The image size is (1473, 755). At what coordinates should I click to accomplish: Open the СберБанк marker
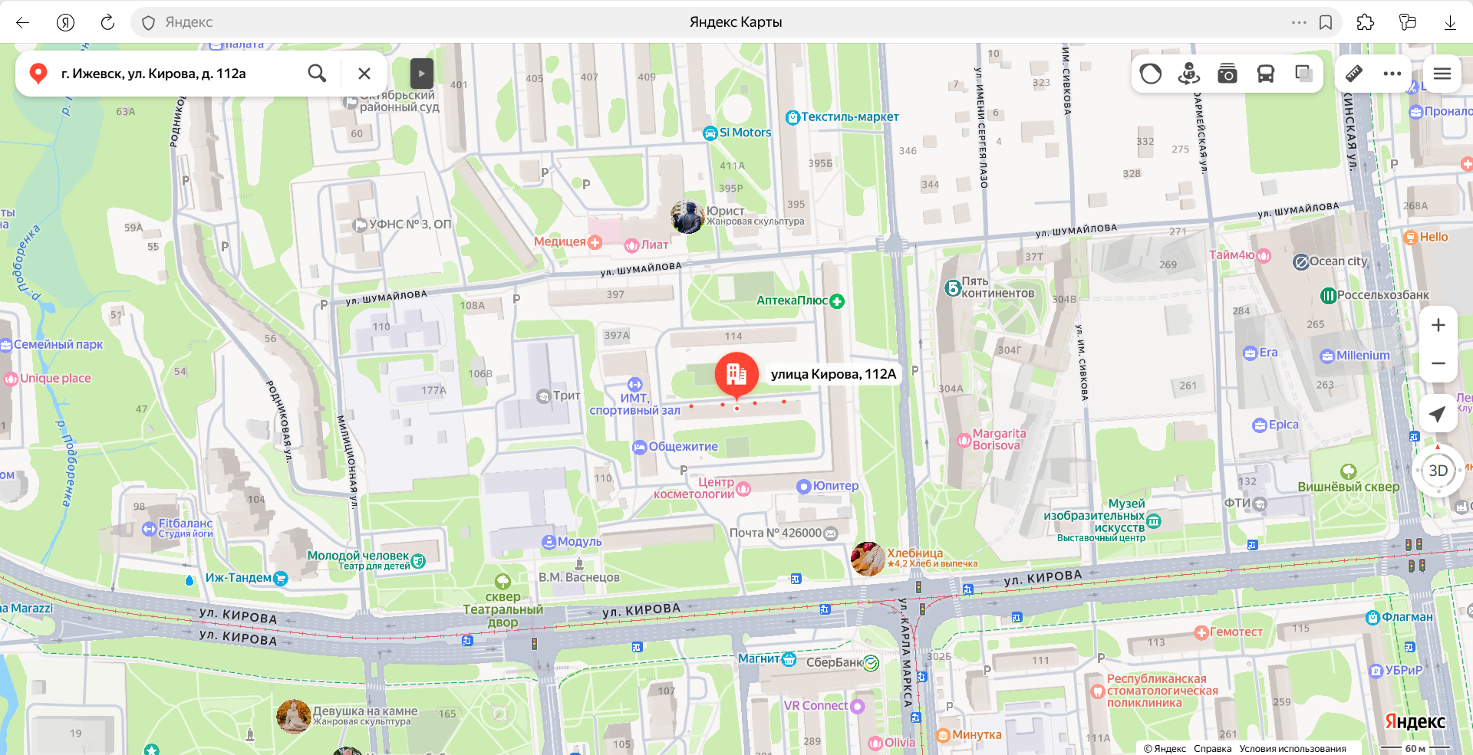[x=871, y=663]
